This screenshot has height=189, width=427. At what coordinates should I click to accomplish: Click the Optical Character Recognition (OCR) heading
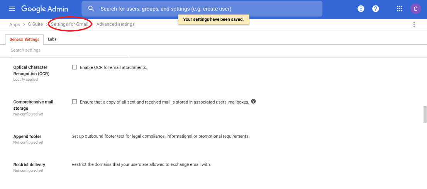(x=31, y=70)
